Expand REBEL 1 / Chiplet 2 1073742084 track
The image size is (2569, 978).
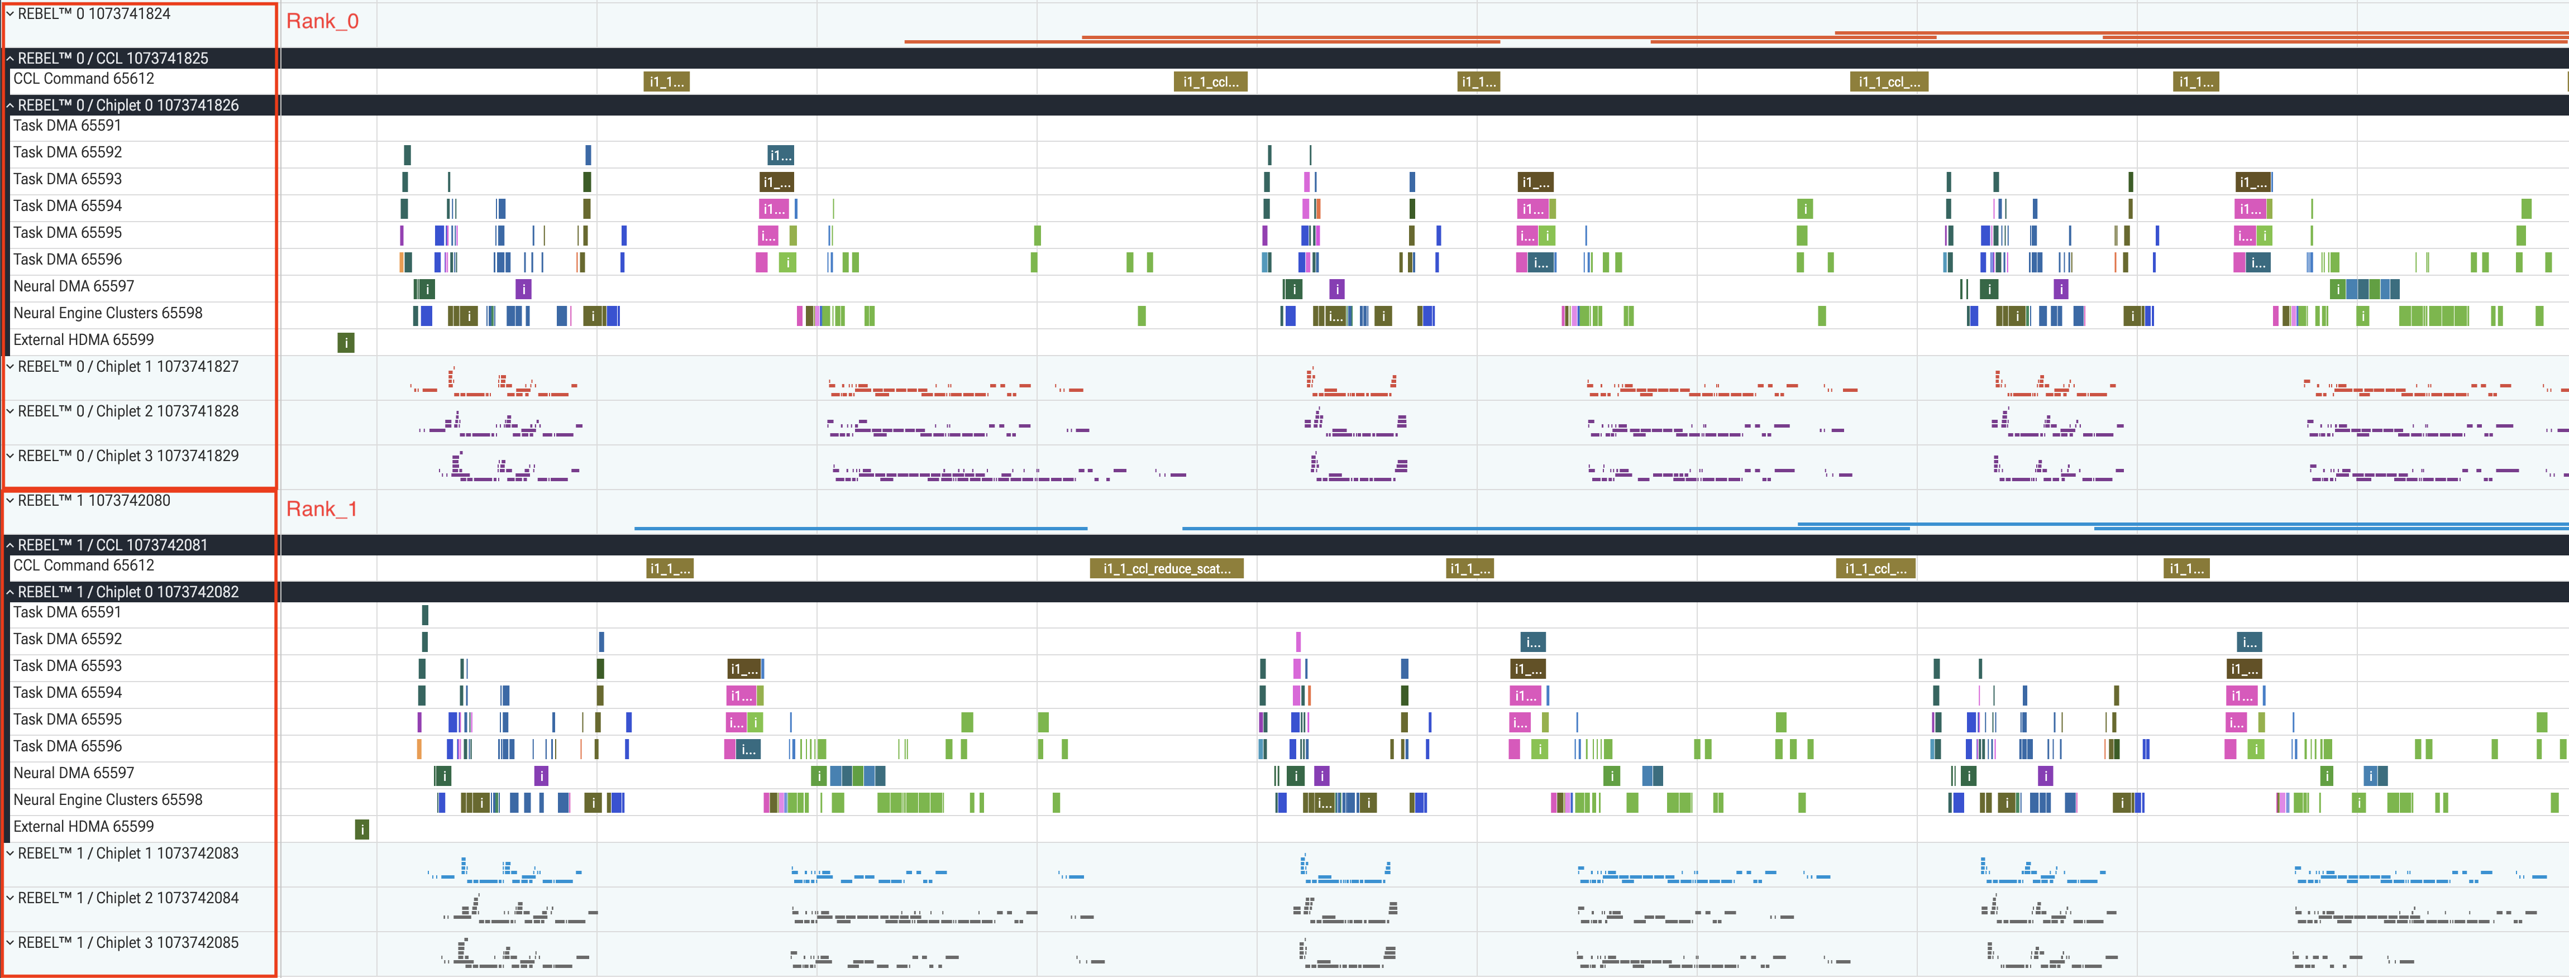[10, 898]
